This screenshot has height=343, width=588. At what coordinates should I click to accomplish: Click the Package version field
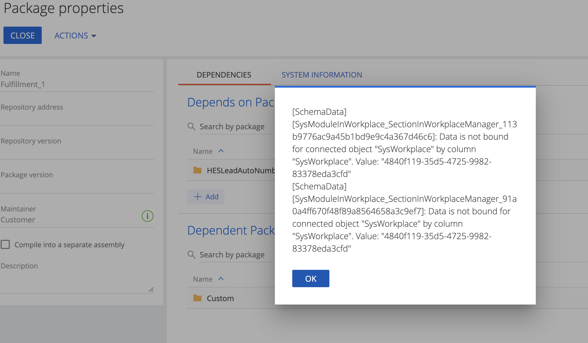pyautogui.click(x=77, y=186)
